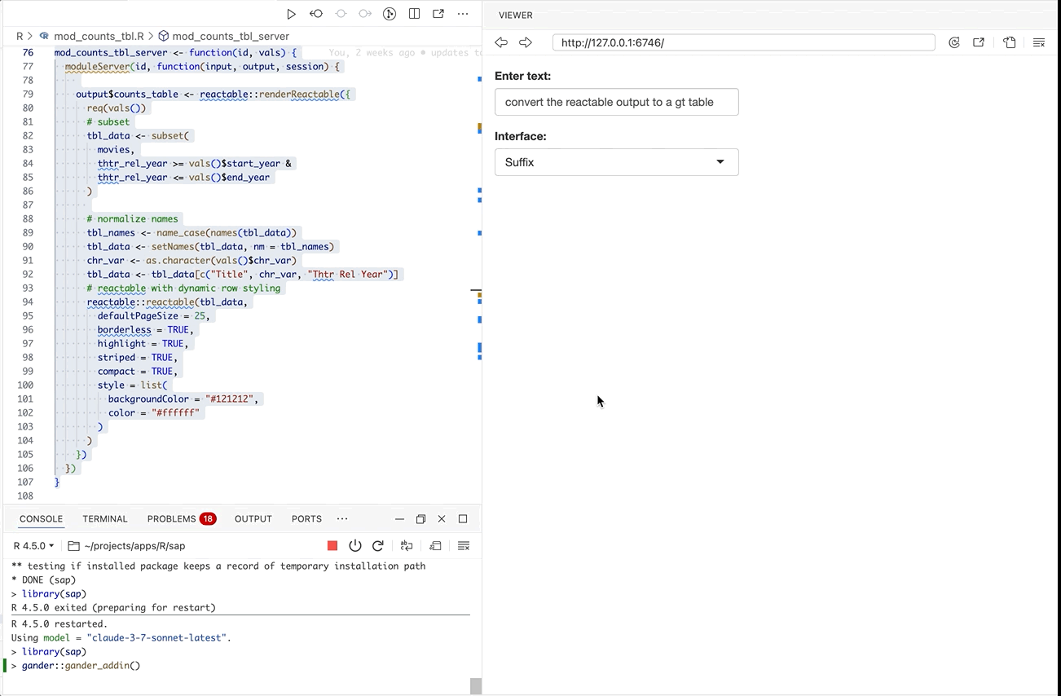Viewport: 1061px width, 696px height.
Task: Click the 'req(vals())' code line
Action: (x=117, y=108)
